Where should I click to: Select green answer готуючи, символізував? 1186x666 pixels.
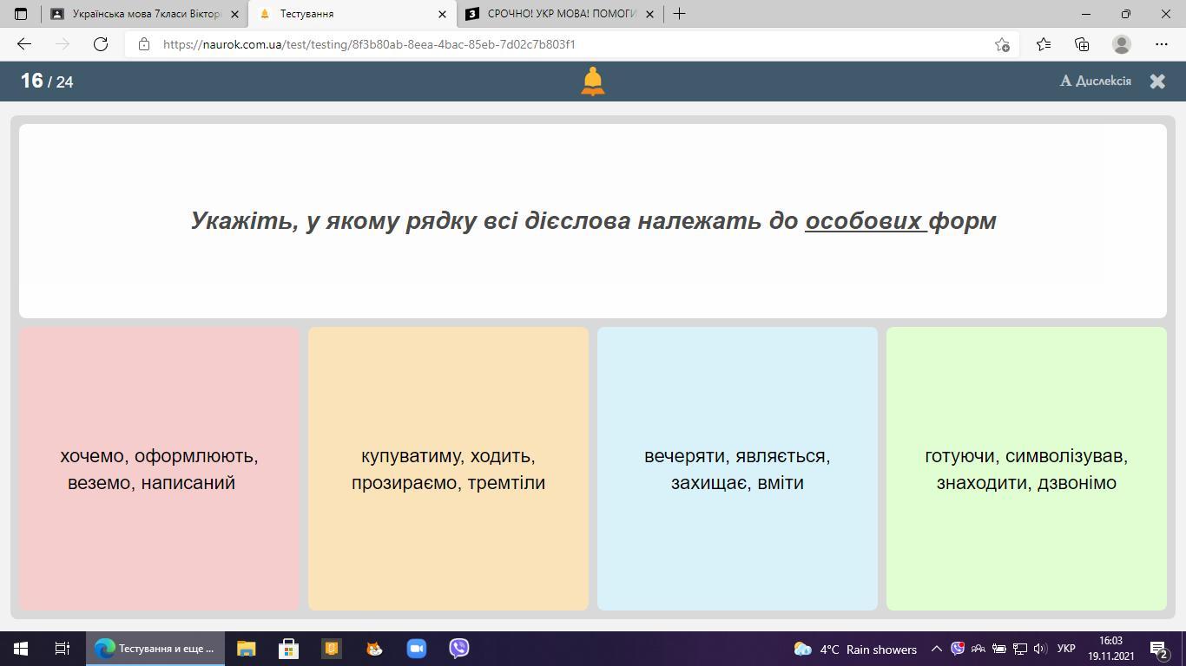1026,468
